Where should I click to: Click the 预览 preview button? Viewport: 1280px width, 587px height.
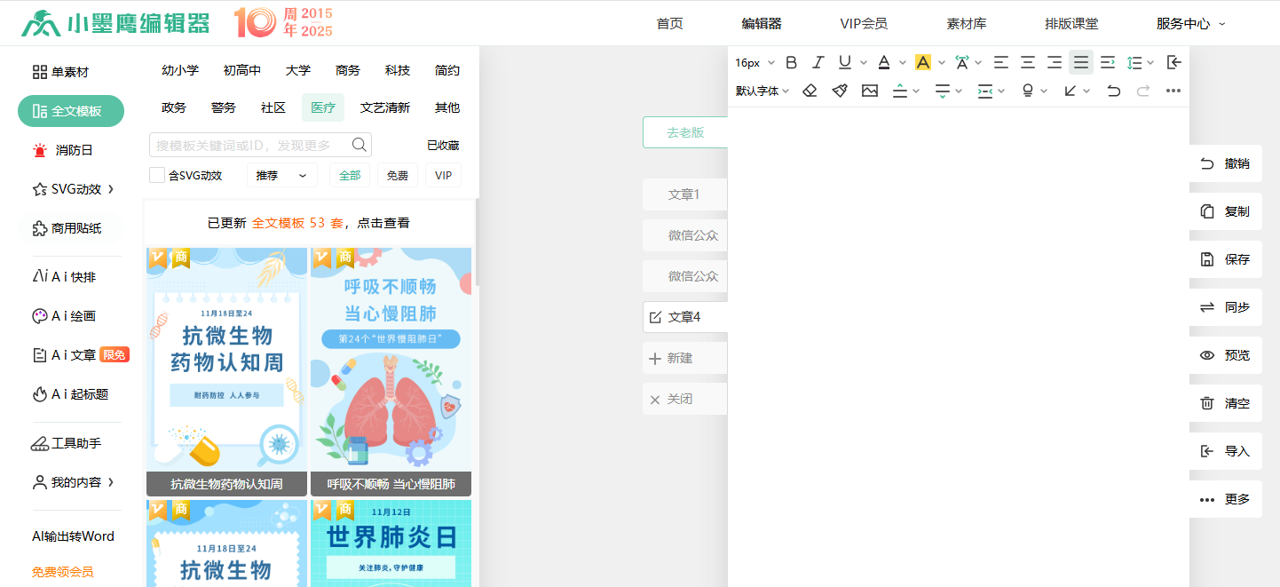(1226, 355)
